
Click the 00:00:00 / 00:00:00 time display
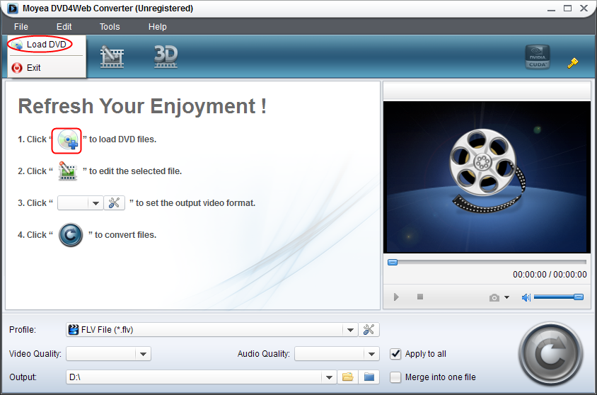[550, 275]
